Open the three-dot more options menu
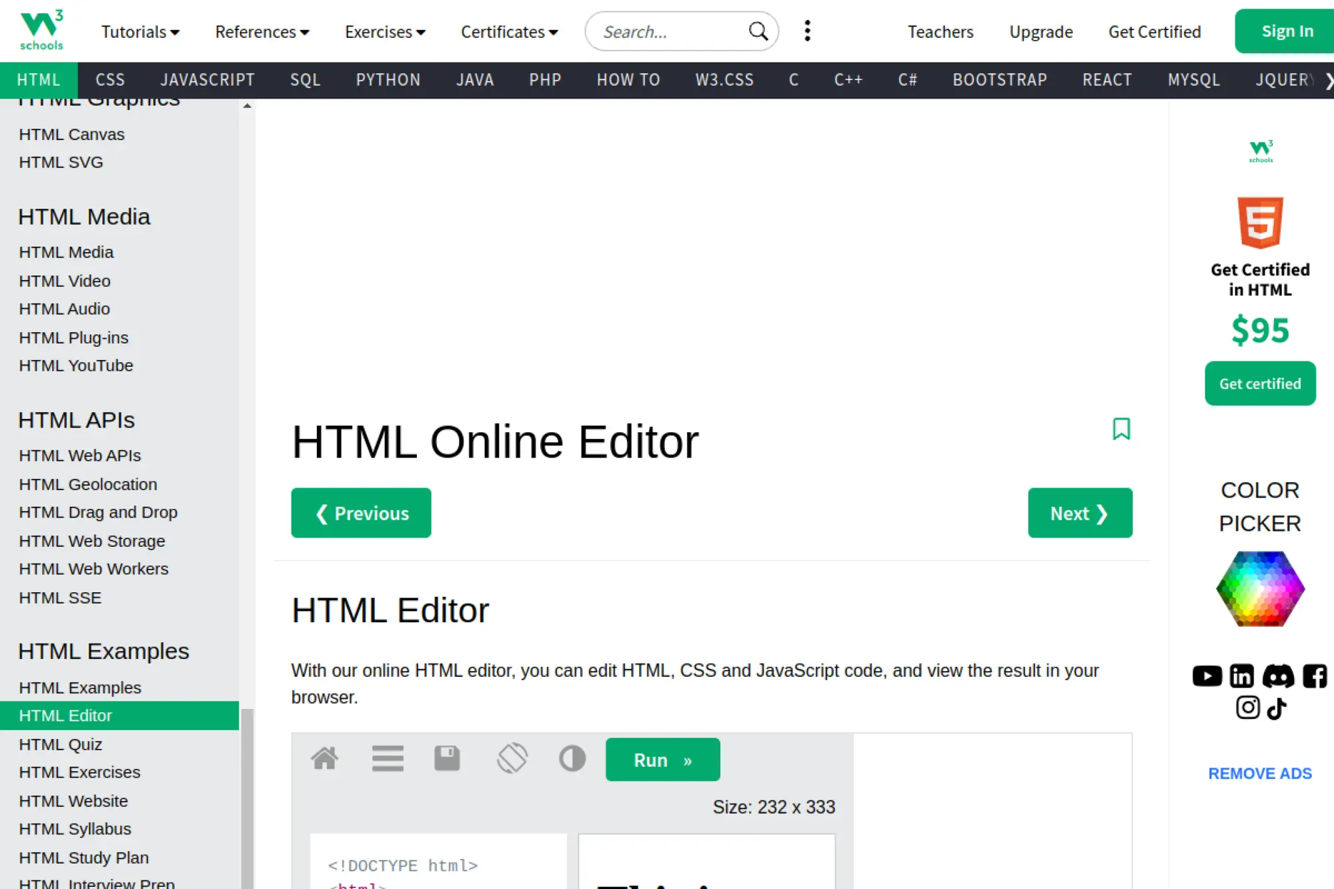Screen dimensions: 1334x889 pyautogui.click(x=807, y=31)
